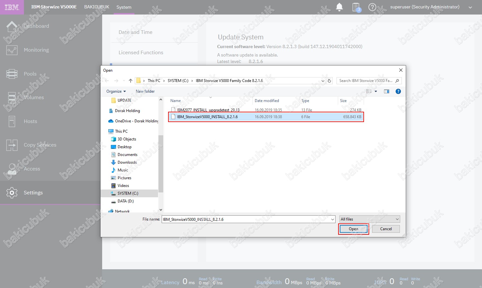Close the Open dialog with X
Screen dimensions: 482x288
coord(401,70)
